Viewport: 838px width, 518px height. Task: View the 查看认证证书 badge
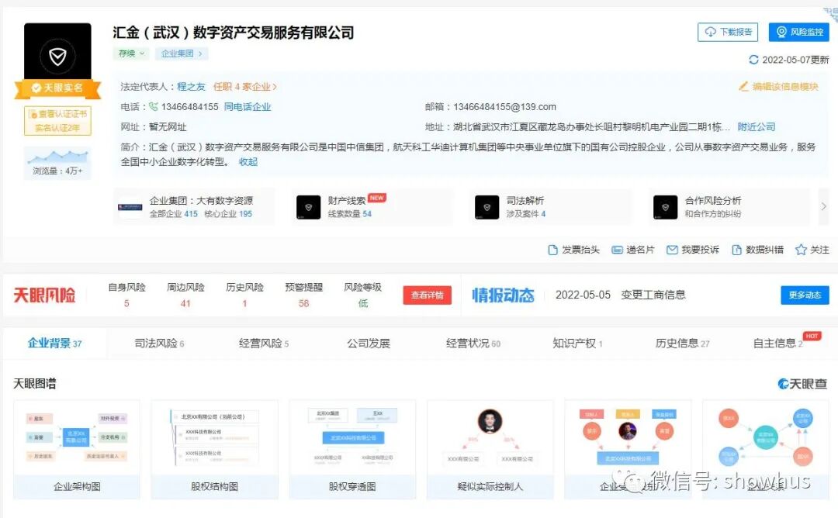pyautogui.click(x=57, y=121)
